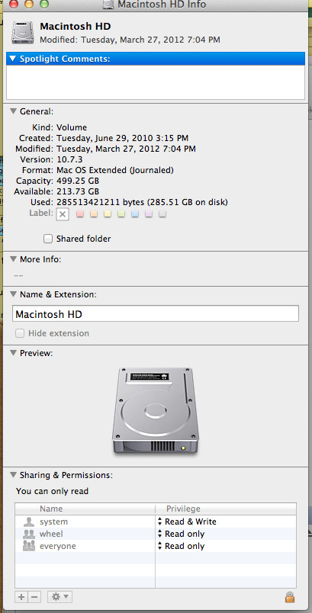Image resolution: width=312 pixels, height=613 pixels.
Task: Click the Available value 213.73 GB
Action: [78, 191]
